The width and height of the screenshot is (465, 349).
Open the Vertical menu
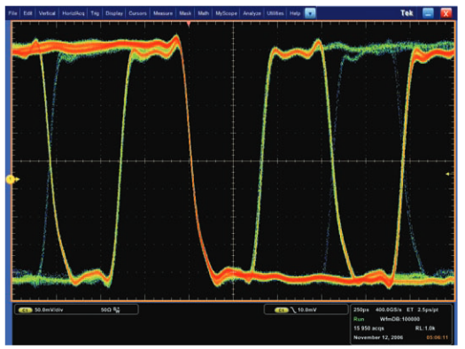coord(47,13)
